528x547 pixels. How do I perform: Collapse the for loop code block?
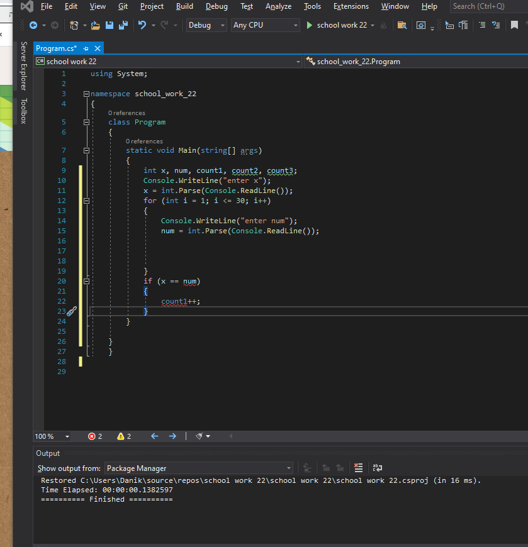(x=86, y=201)
